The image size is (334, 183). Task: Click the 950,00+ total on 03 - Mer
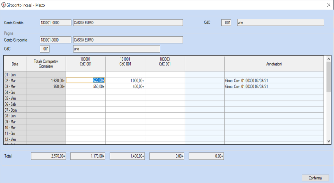[x=46, y=86]
